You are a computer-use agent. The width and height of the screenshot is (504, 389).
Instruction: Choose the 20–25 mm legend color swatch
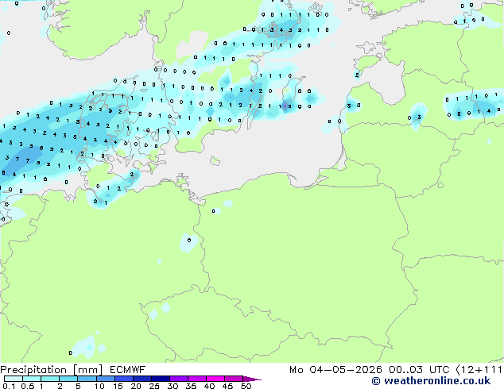point(142,379)
